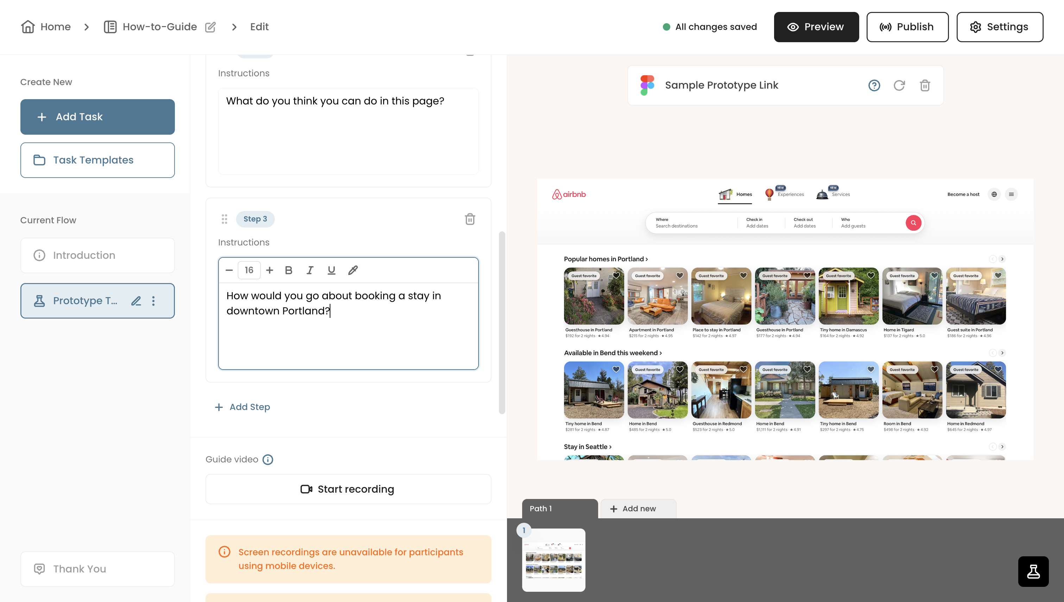Add new path tab
This screenshot has height=602, width=1064.
click(x=638, y=508)
